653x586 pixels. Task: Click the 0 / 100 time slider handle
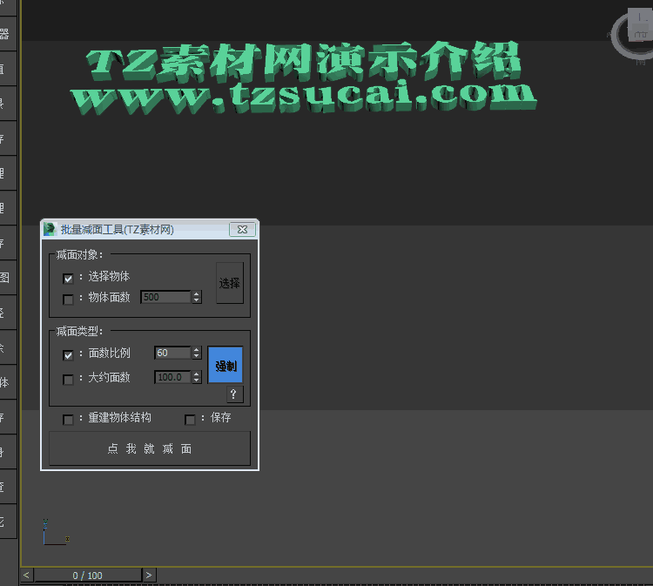click(x=88, y=576)
